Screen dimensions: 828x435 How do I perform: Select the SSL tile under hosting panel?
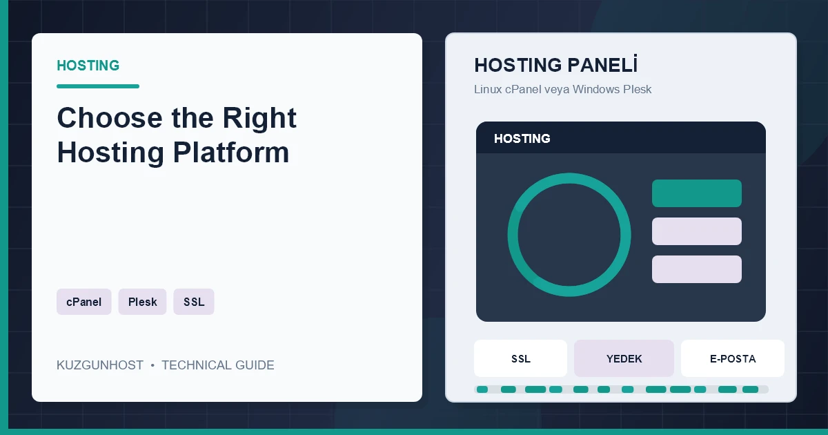tap(521, 358)
